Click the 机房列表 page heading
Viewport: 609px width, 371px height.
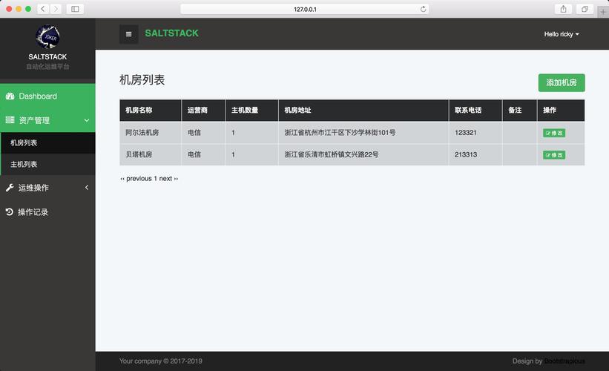click(142, 80)
